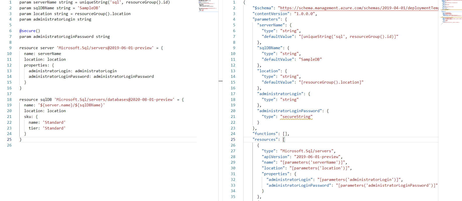The image size is (462, 201).
Task: Click "[parameters('administratorLogin')]" value on line 32
Action: click(x=359, y=180)
